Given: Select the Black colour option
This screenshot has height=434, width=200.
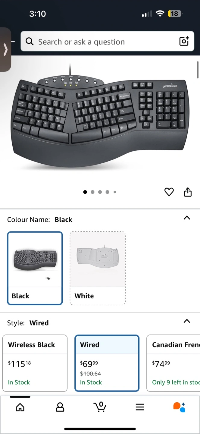Looking at the screenshot, I should [x=35, y=268].
